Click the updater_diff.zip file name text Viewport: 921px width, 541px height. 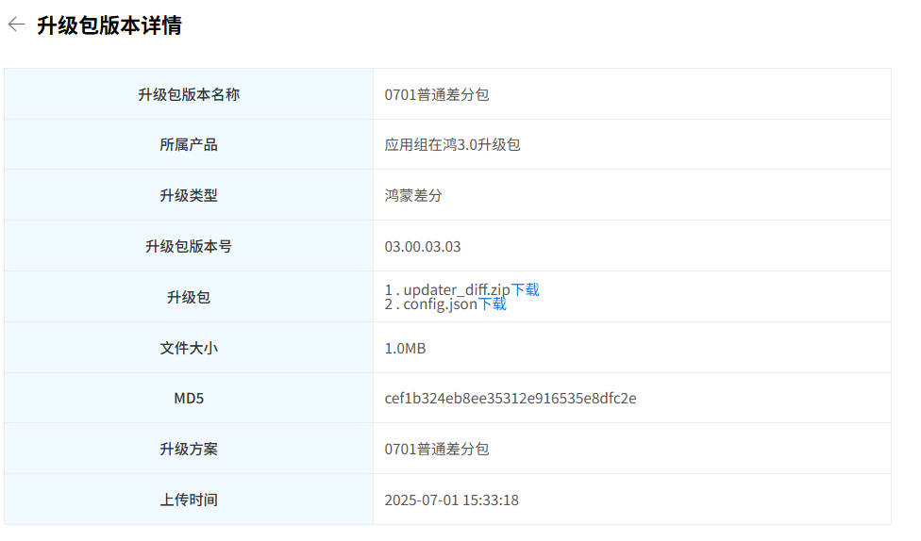[x=457, y=290]
